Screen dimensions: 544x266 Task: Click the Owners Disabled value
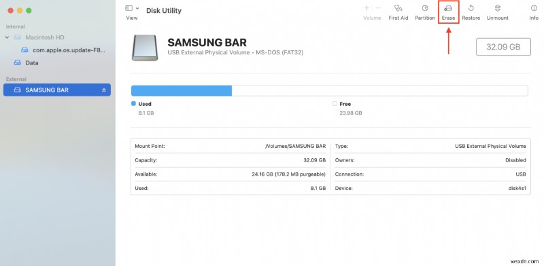[x=515, y=160]
